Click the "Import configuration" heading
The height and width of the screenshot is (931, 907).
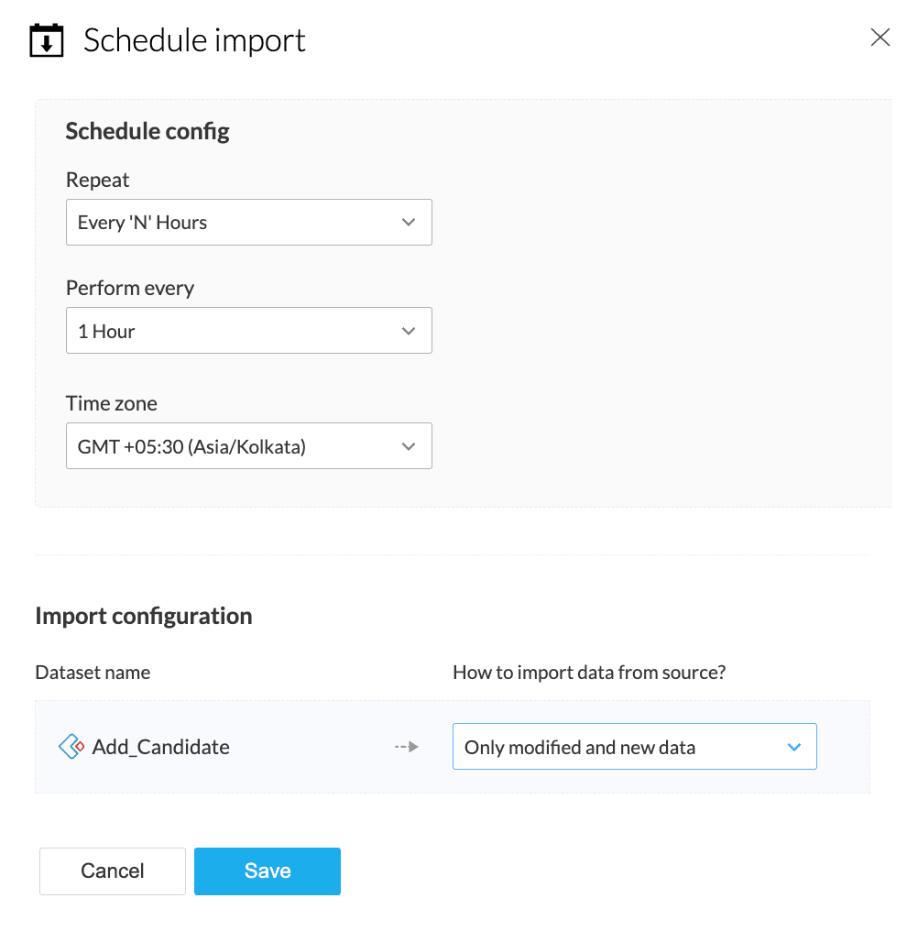(143, 616)
